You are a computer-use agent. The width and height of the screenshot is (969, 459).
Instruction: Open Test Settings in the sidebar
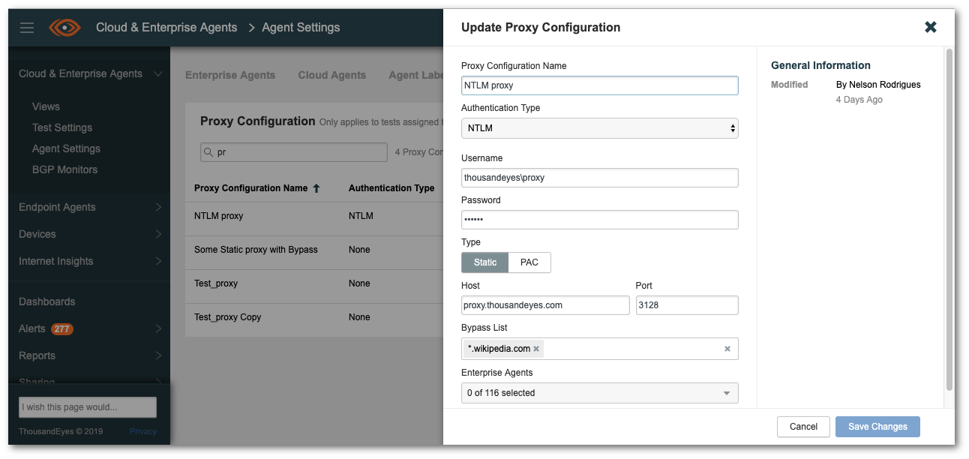click(x=62, y=127)
